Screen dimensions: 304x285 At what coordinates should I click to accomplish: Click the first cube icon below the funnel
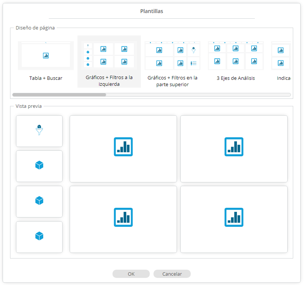(x=39, y=165)
